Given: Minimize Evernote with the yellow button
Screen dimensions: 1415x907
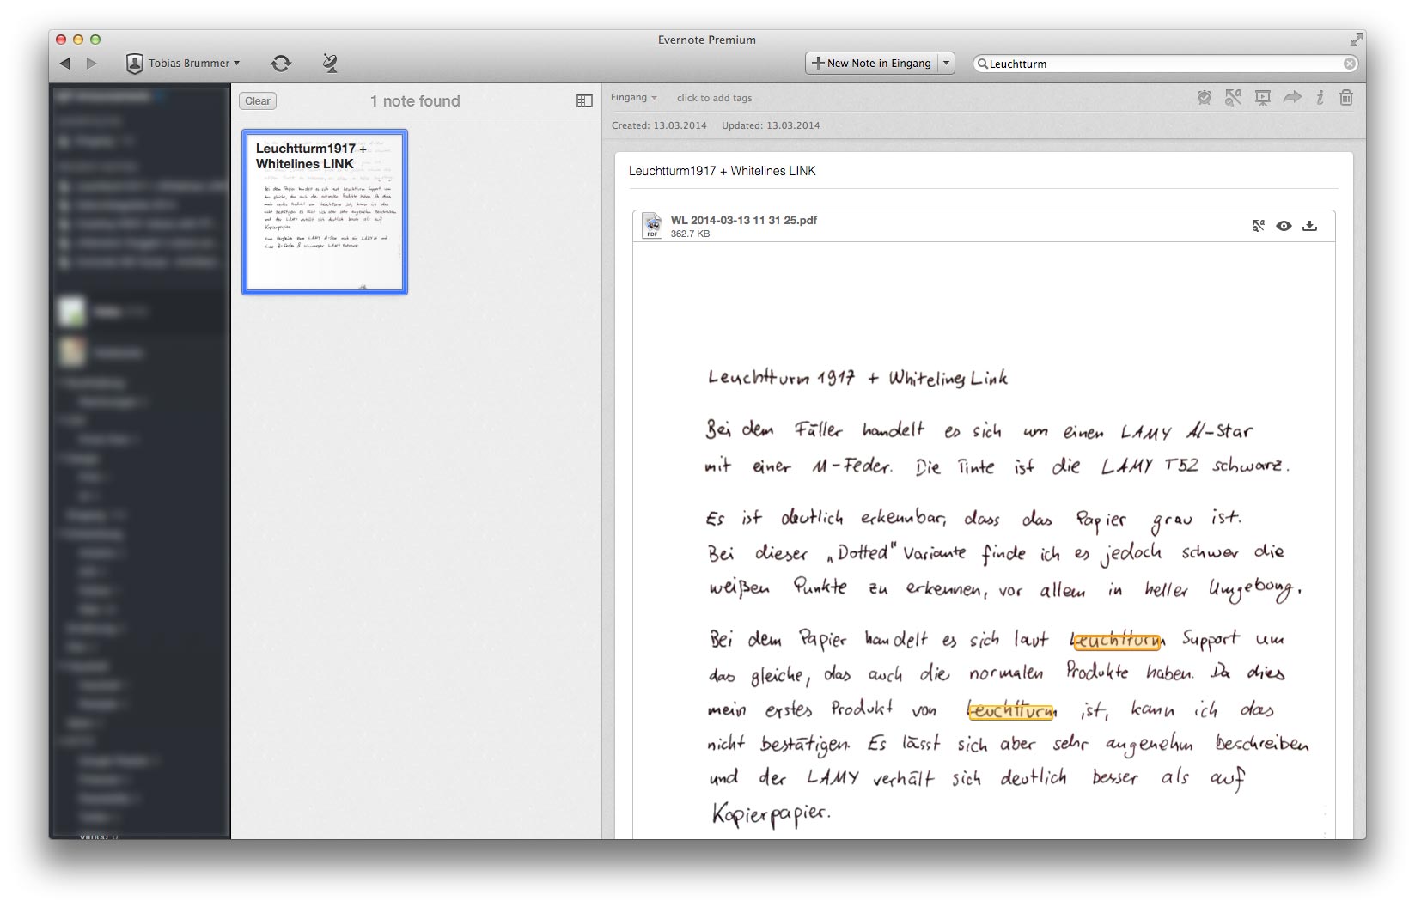Looking at the screenshot, I should point(78,40).
